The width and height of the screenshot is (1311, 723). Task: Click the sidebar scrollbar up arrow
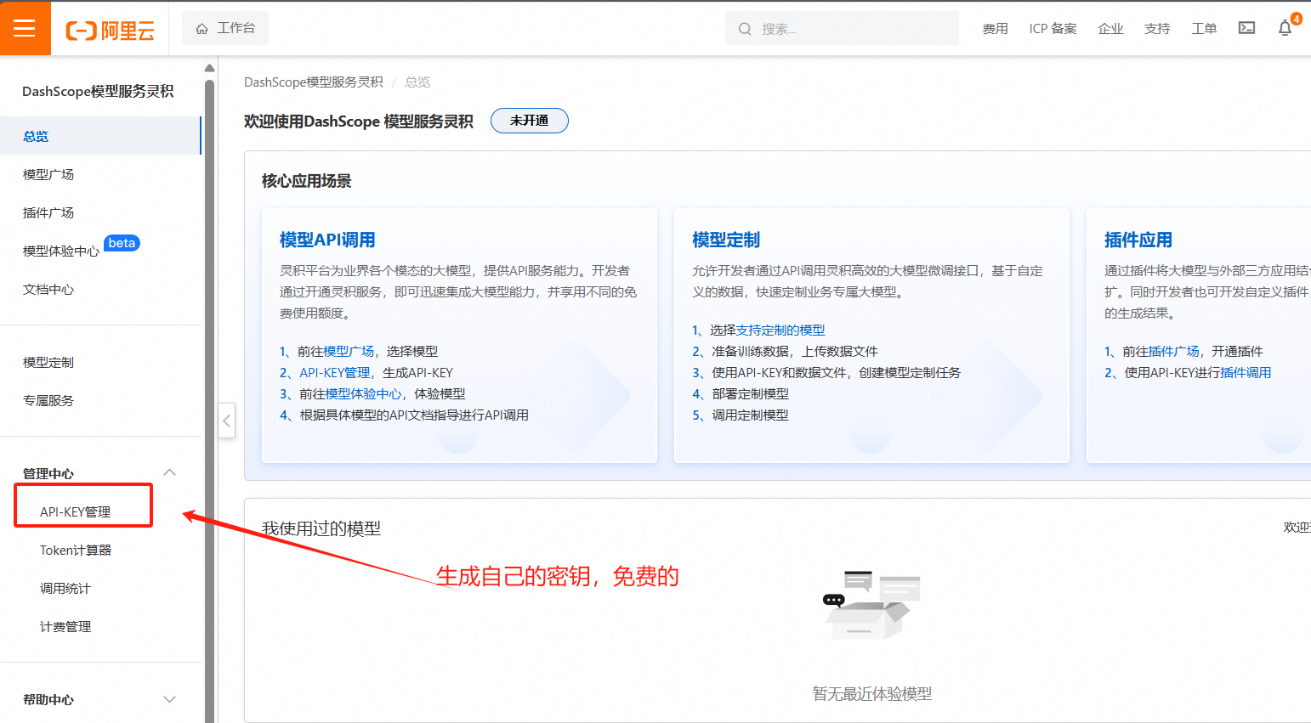pyautogui.click(x=209, y=68)
